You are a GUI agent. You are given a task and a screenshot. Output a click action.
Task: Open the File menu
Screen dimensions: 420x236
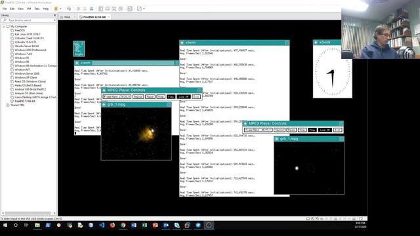(5, 9)
